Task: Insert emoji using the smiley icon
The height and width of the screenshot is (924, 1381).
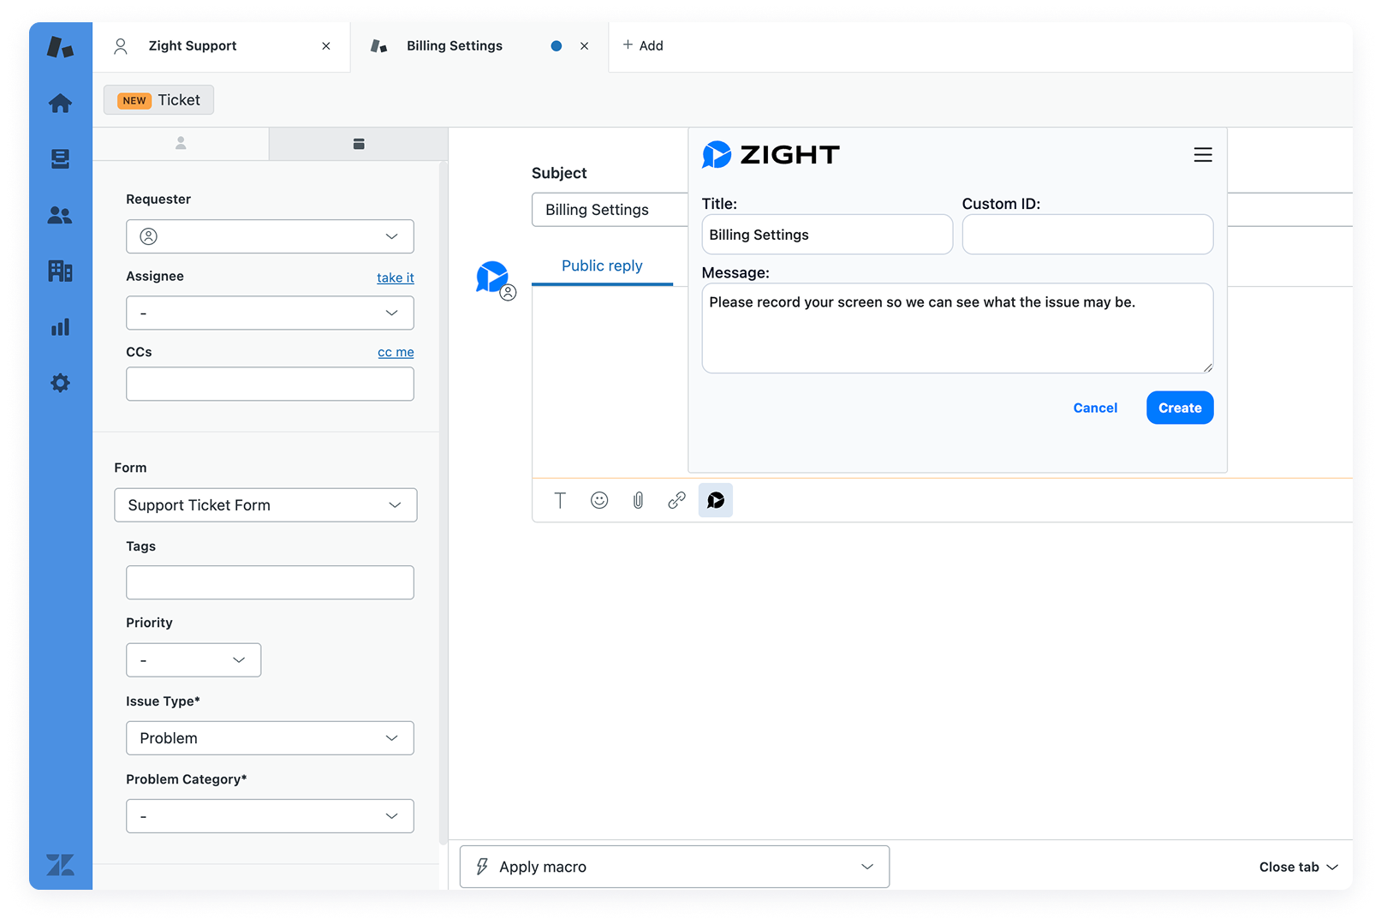Action: click(x=599, y=500)
